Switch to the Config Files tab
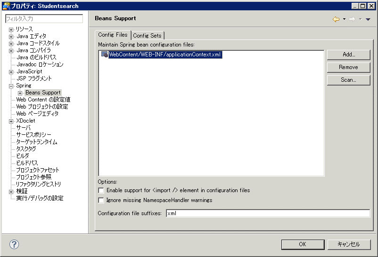This screenshot has height=257, width=378. click(113, 35)
